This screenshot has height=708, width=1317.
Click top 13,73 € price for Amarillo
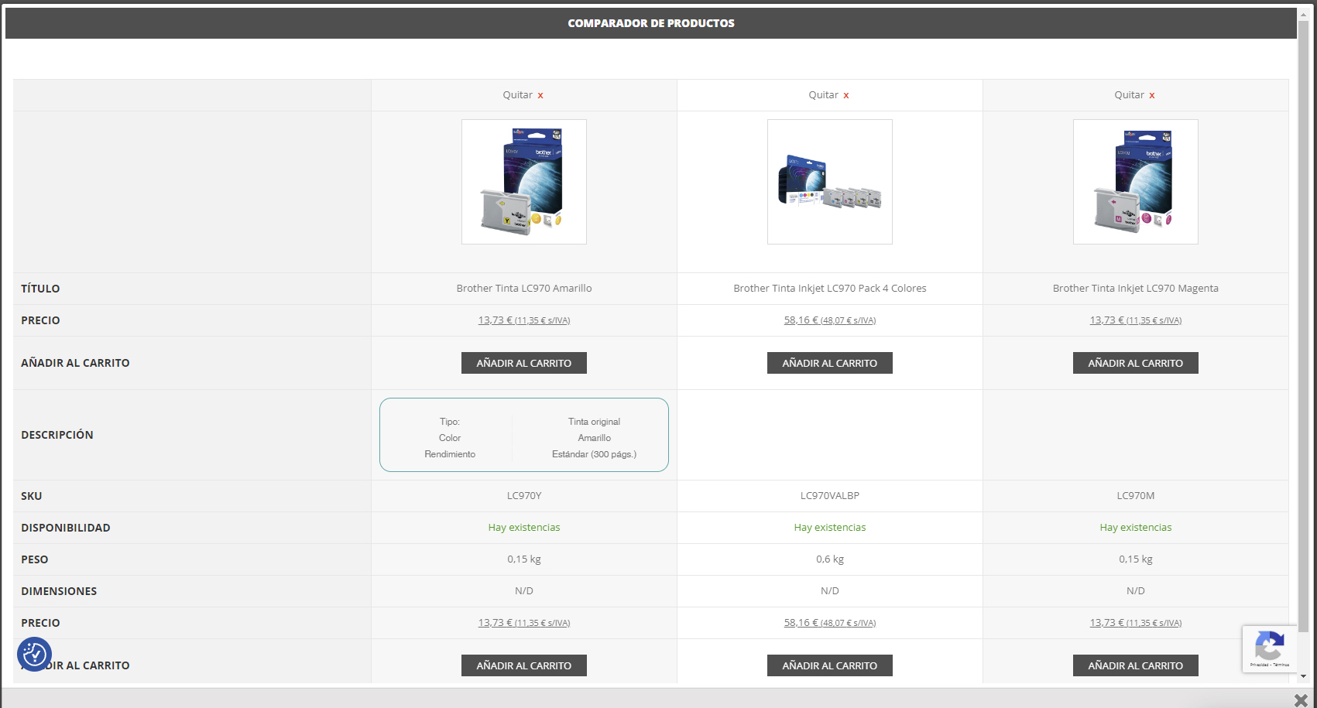coord(524,320)
